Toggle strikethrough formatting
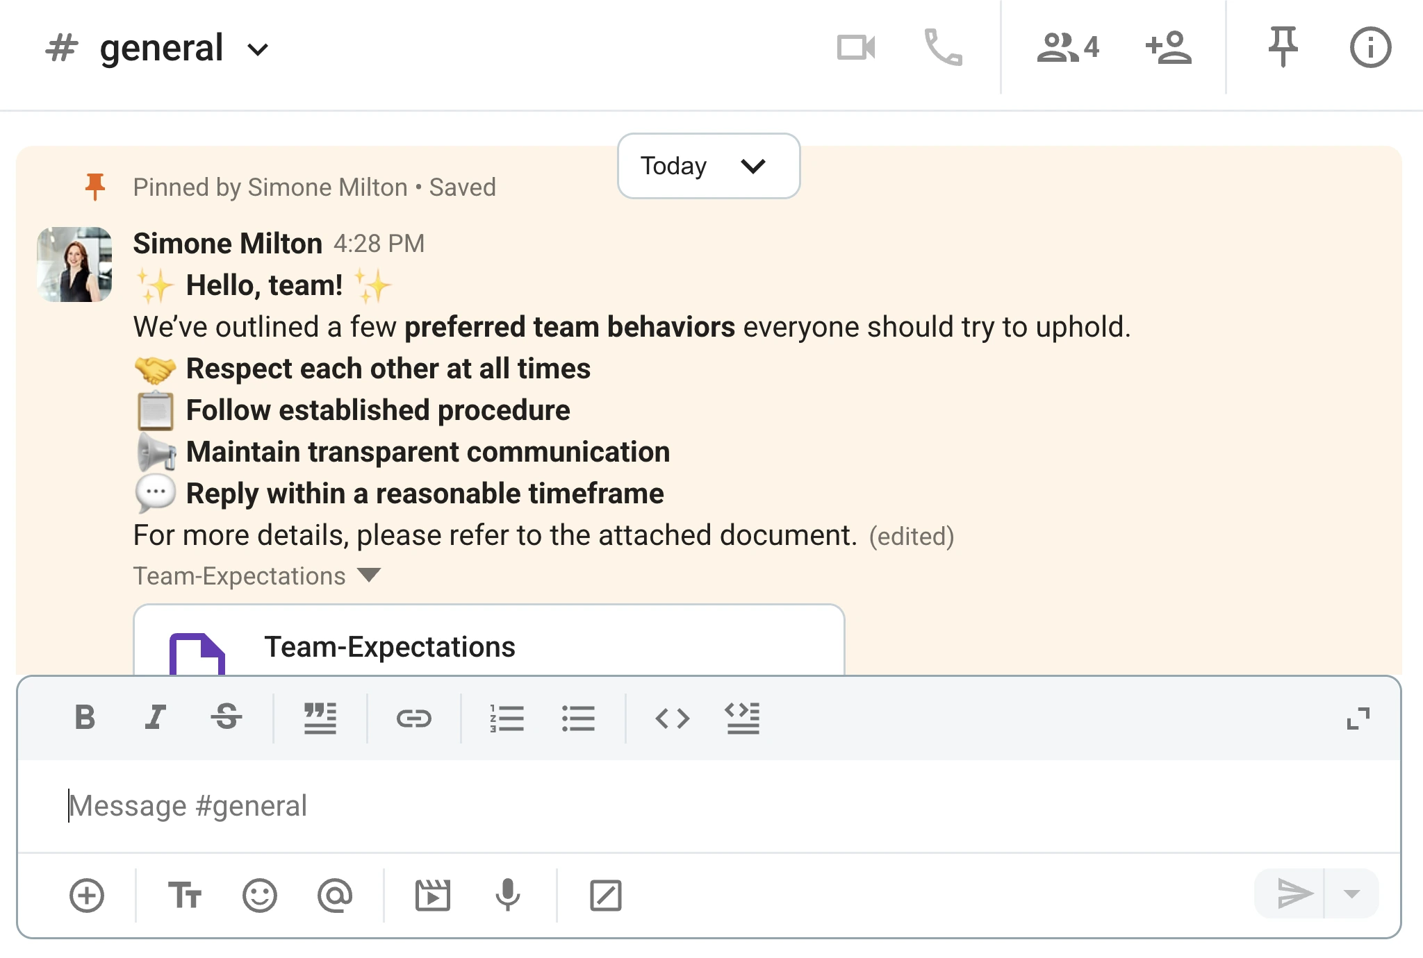The image size is (1423, 958). click(x=227, y=717)
